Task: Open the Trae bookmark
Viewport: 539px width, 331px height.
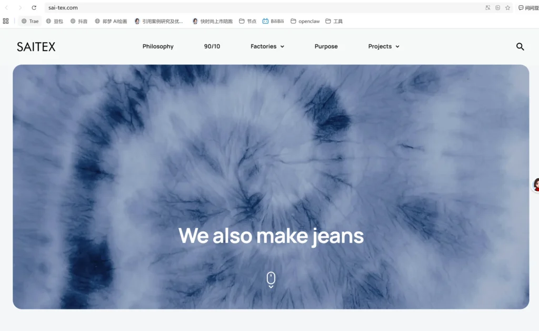Action: (x=30, y=21)
